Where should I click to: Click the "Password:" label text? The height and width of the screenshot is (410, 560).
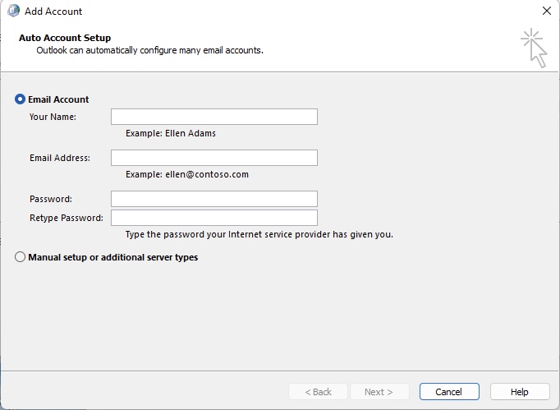(x=51, y=199)
